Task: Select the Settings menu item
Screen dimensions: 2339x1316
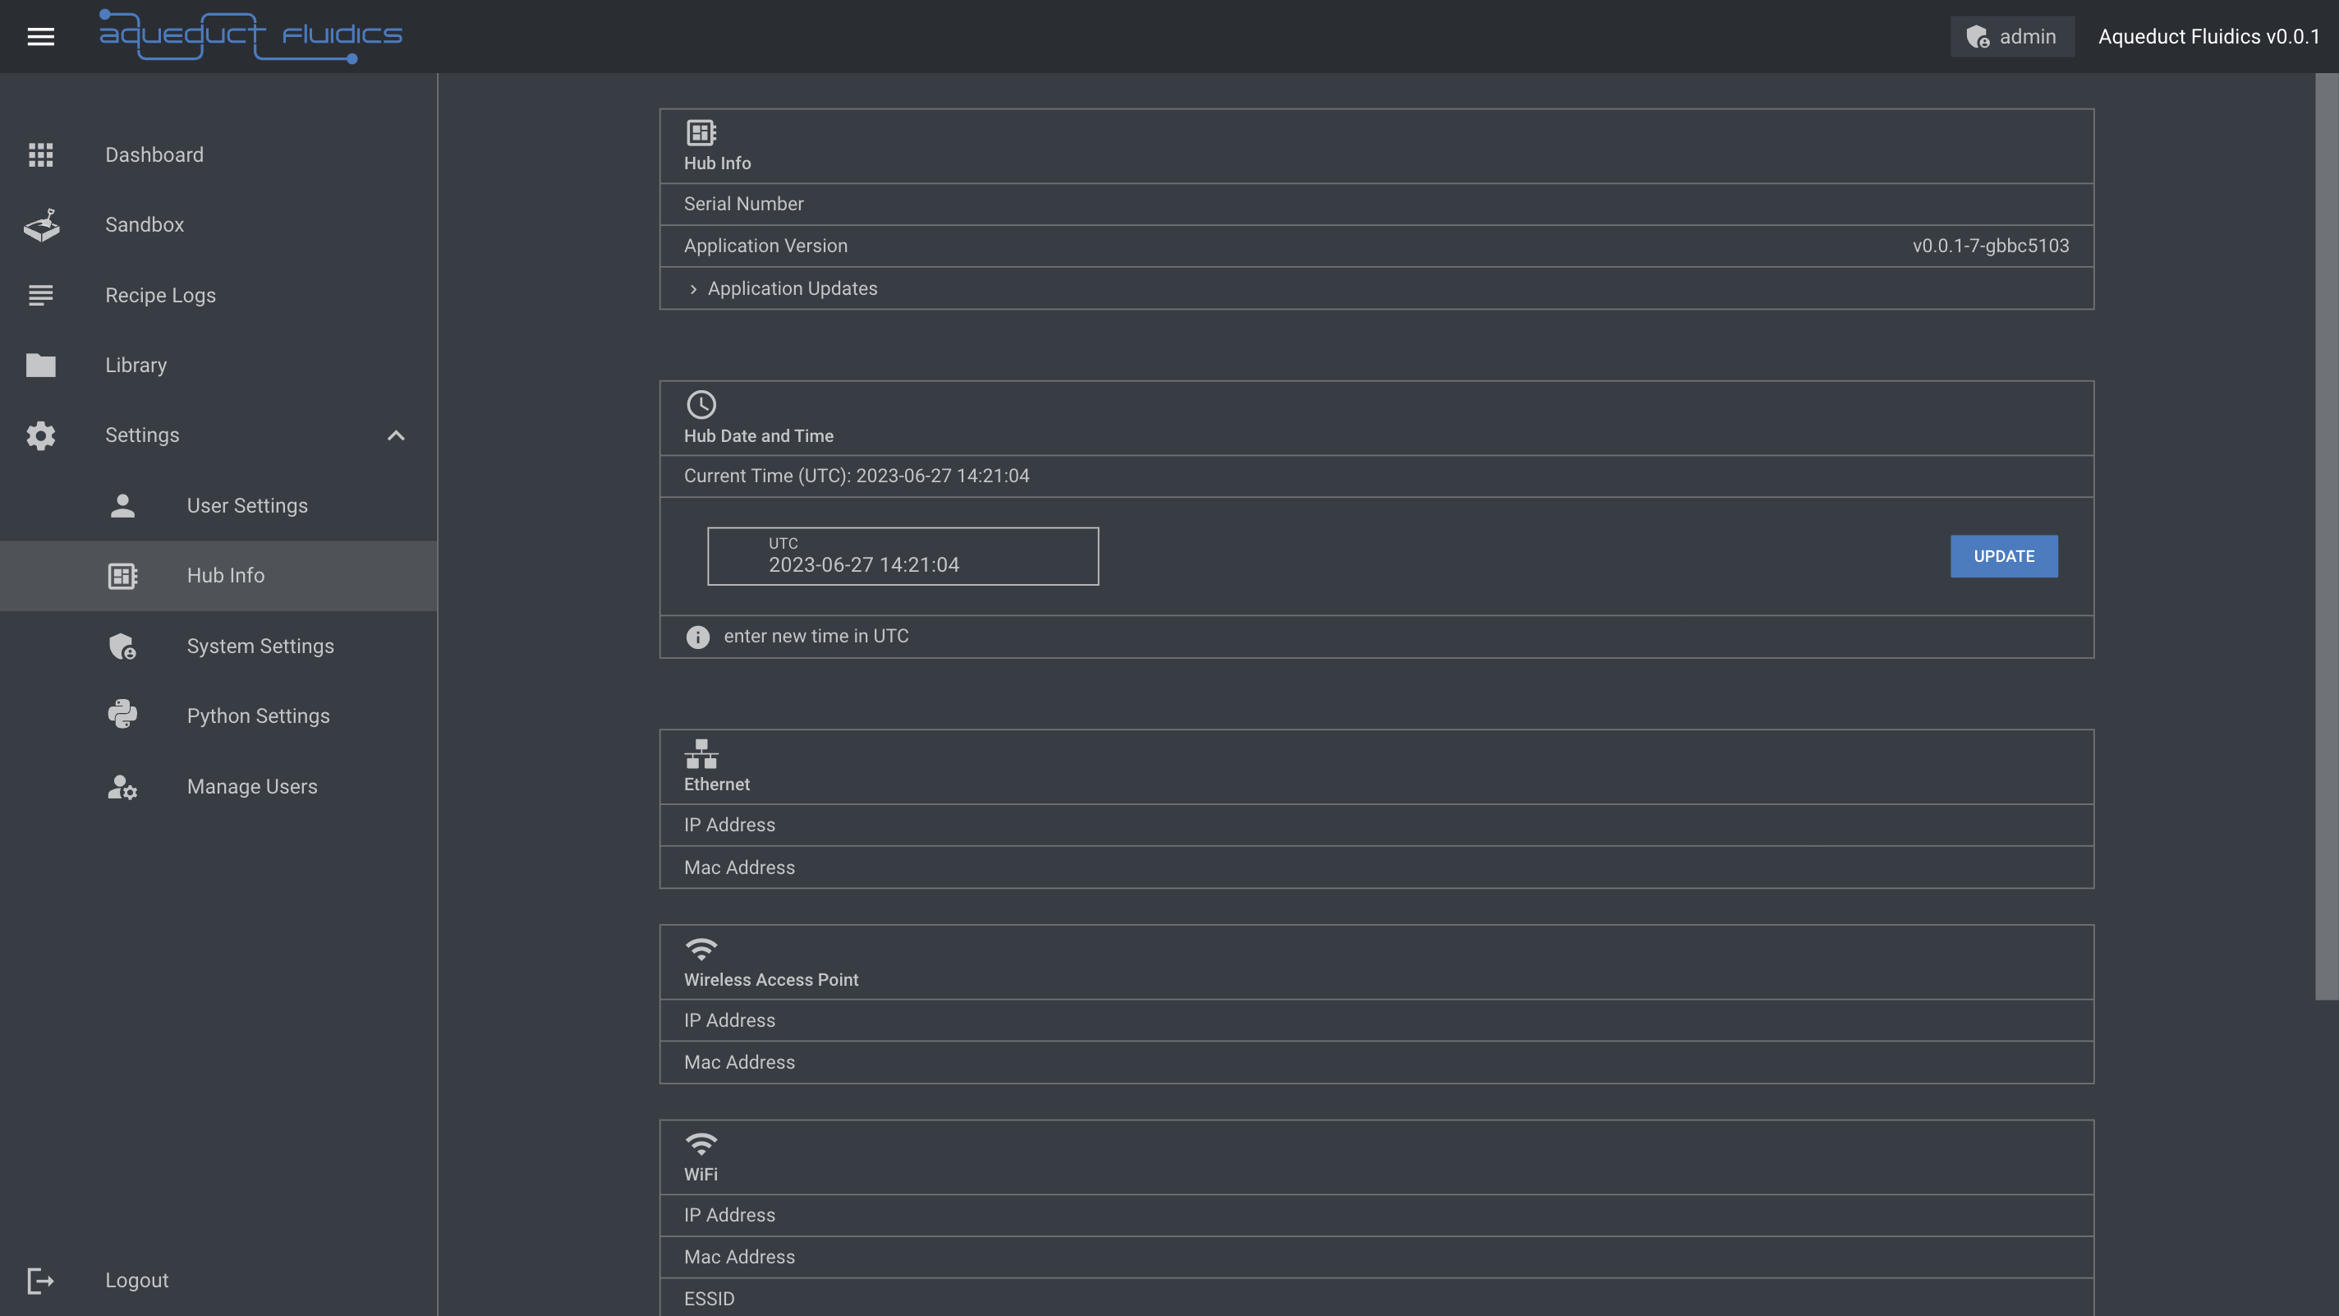Action: 218,435
